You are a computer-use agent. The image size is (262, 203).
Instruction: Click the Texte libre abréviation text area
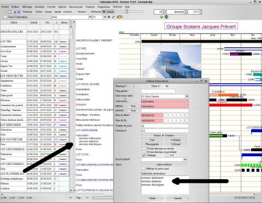point(165,184)
